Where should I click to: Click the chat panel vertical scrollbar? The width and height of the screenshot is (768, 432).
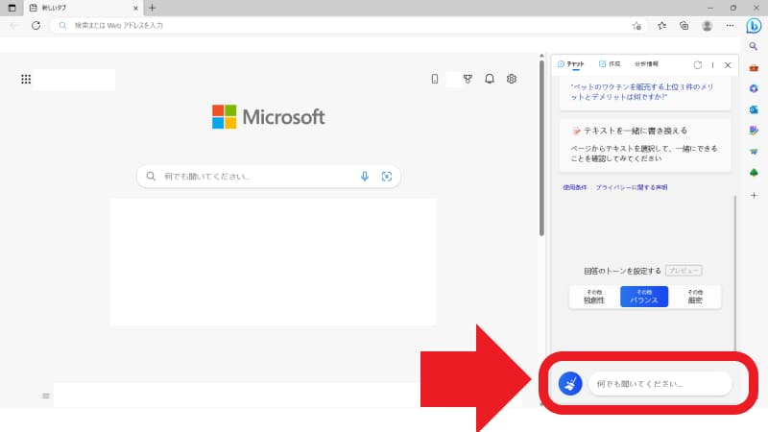[734, 272]
